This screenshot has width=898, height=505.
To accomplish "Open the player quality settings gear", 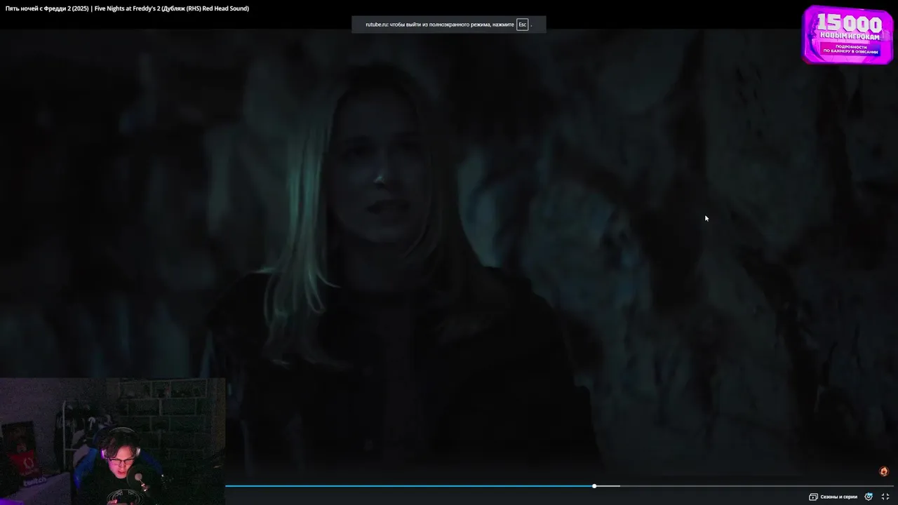I will (x=869, y=497).
